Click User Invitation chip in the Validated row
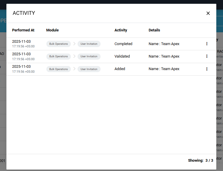Viewport: 223px width, 171px height. (89, 56)
